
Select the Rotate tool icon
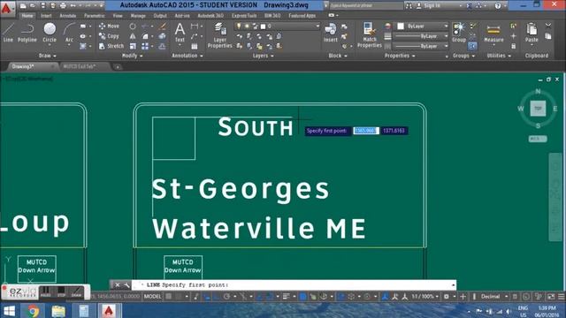[x=133, y=26]
